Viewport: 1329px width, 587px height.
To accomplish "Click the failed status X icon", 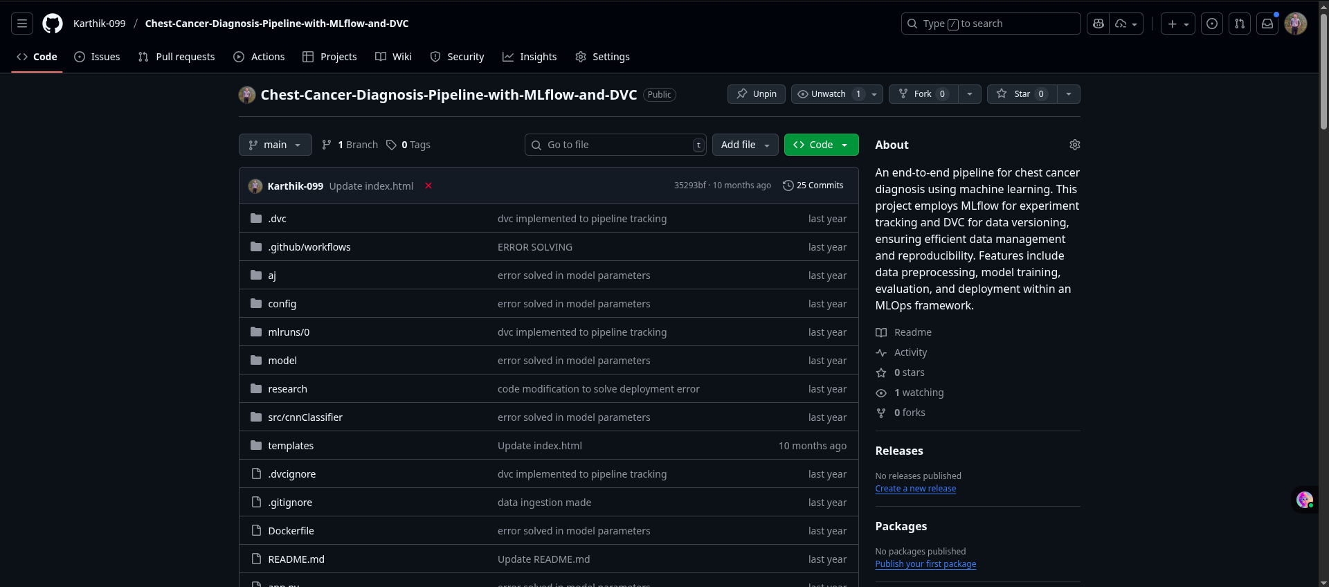I will (428, 186).
